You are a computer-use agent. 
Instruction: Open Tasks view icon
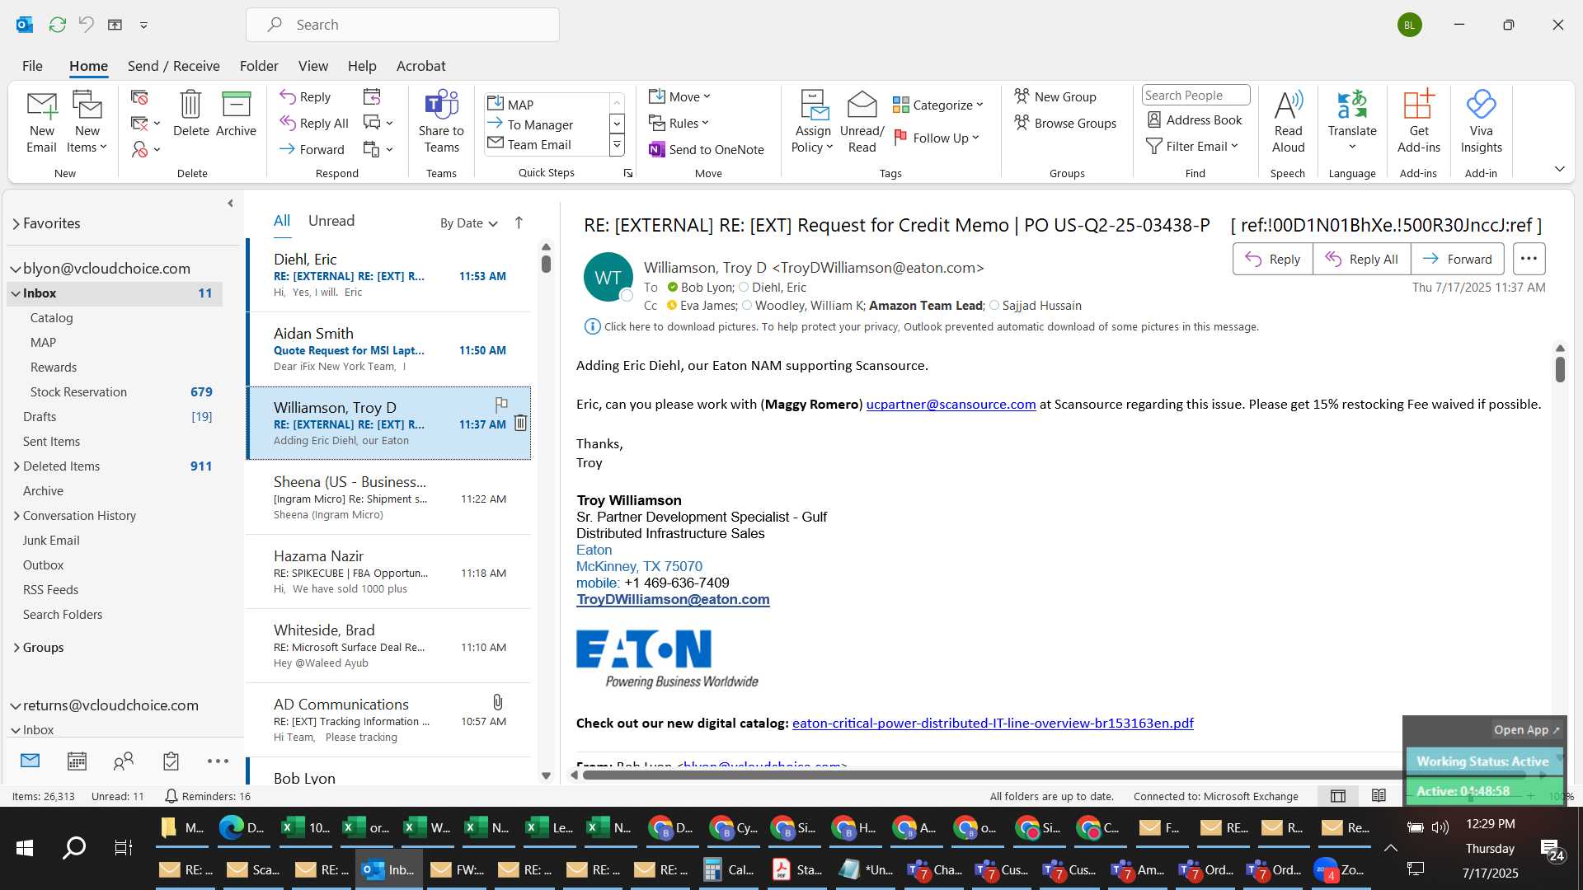point(171,761)
